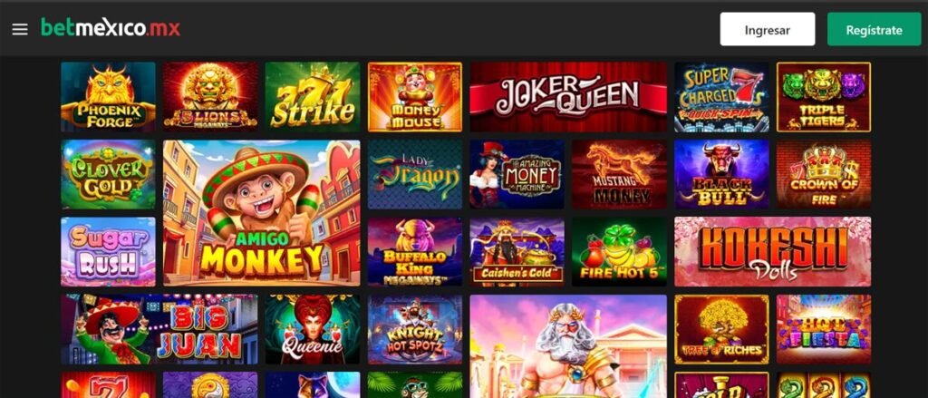Viewport: 928px width, 398px height.
Task: Select the Triple Tigers slot
Action: 824,97
